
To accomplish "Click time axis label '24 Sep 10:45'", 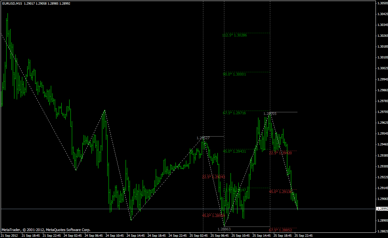I will pyautogui.click(x=115, y=235).
